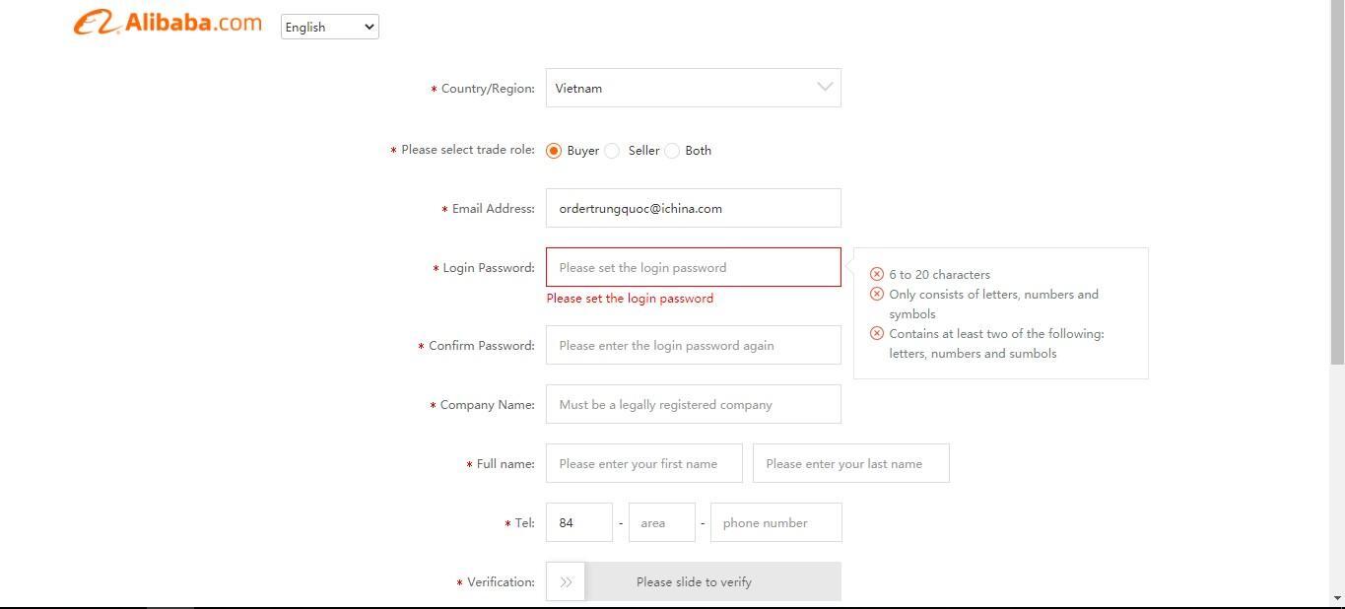1345x609 pixels.
Task: Click the 6 to 20 characters error icon
Action: point(877,274)
